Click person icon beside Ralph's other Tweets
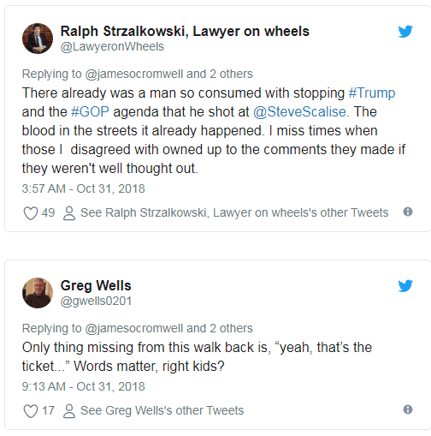Image resolution: width=431 pixels, height=436 pixels. click(69, 213)
